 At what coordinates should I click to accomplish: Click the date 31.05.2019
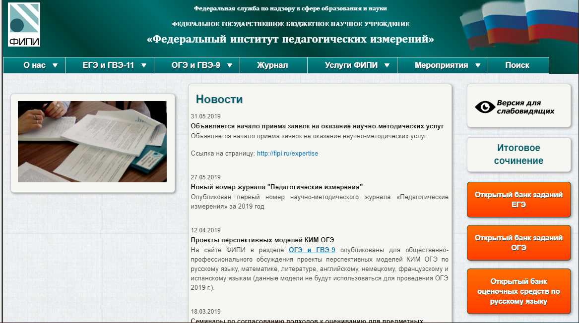click(x=206, y=116)
